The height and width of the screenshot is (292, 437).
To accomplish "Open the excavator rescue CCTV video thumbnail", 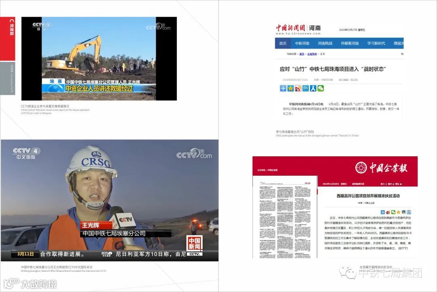I will [x=99, y=59].
